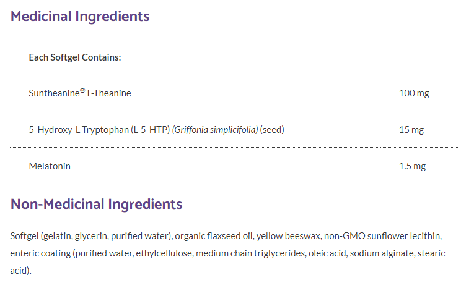
Task: Select the Melatonin ingredient name
Action: coord(49,166)
